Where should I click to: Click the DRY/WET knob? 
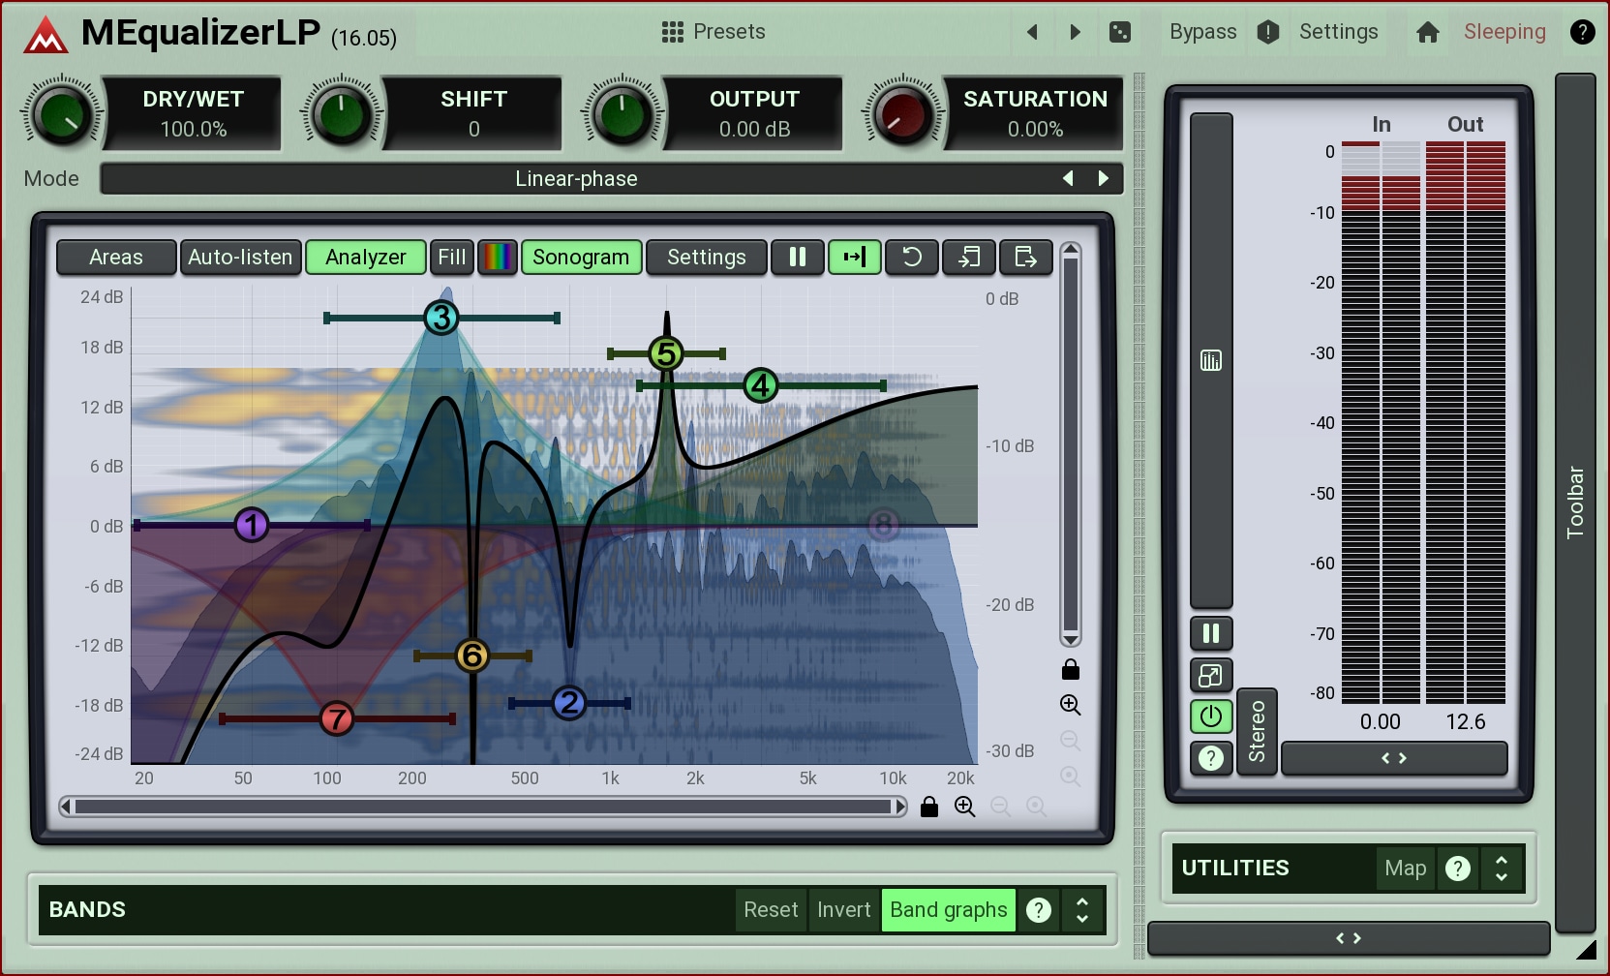(61, 114)
